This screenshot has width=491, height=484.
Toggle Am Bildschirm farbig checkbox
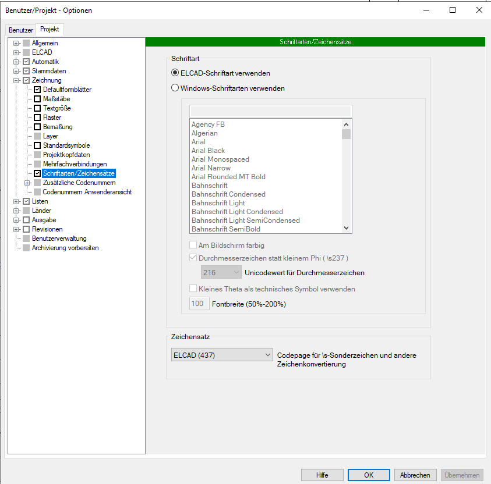[193, 245]
